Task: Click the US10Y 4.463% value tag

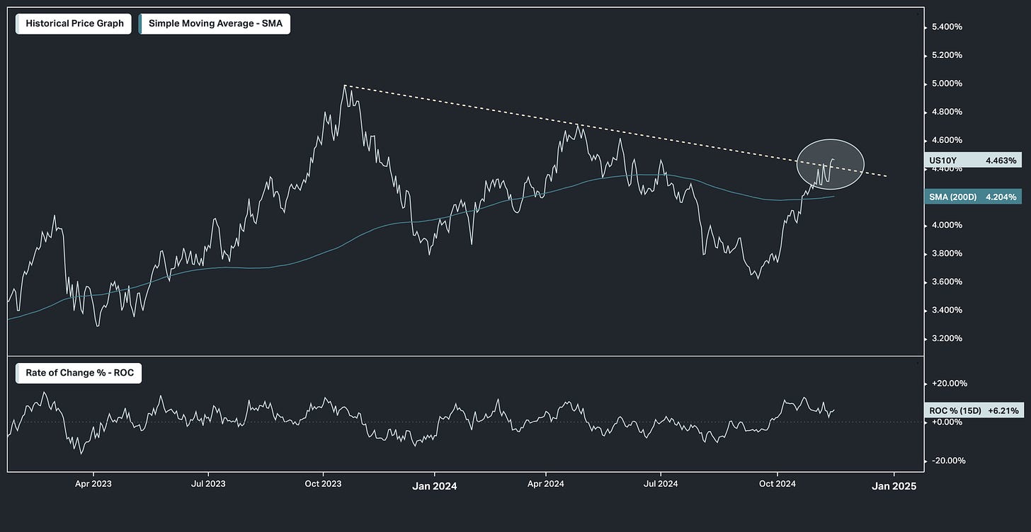Action: click(974, 161)
